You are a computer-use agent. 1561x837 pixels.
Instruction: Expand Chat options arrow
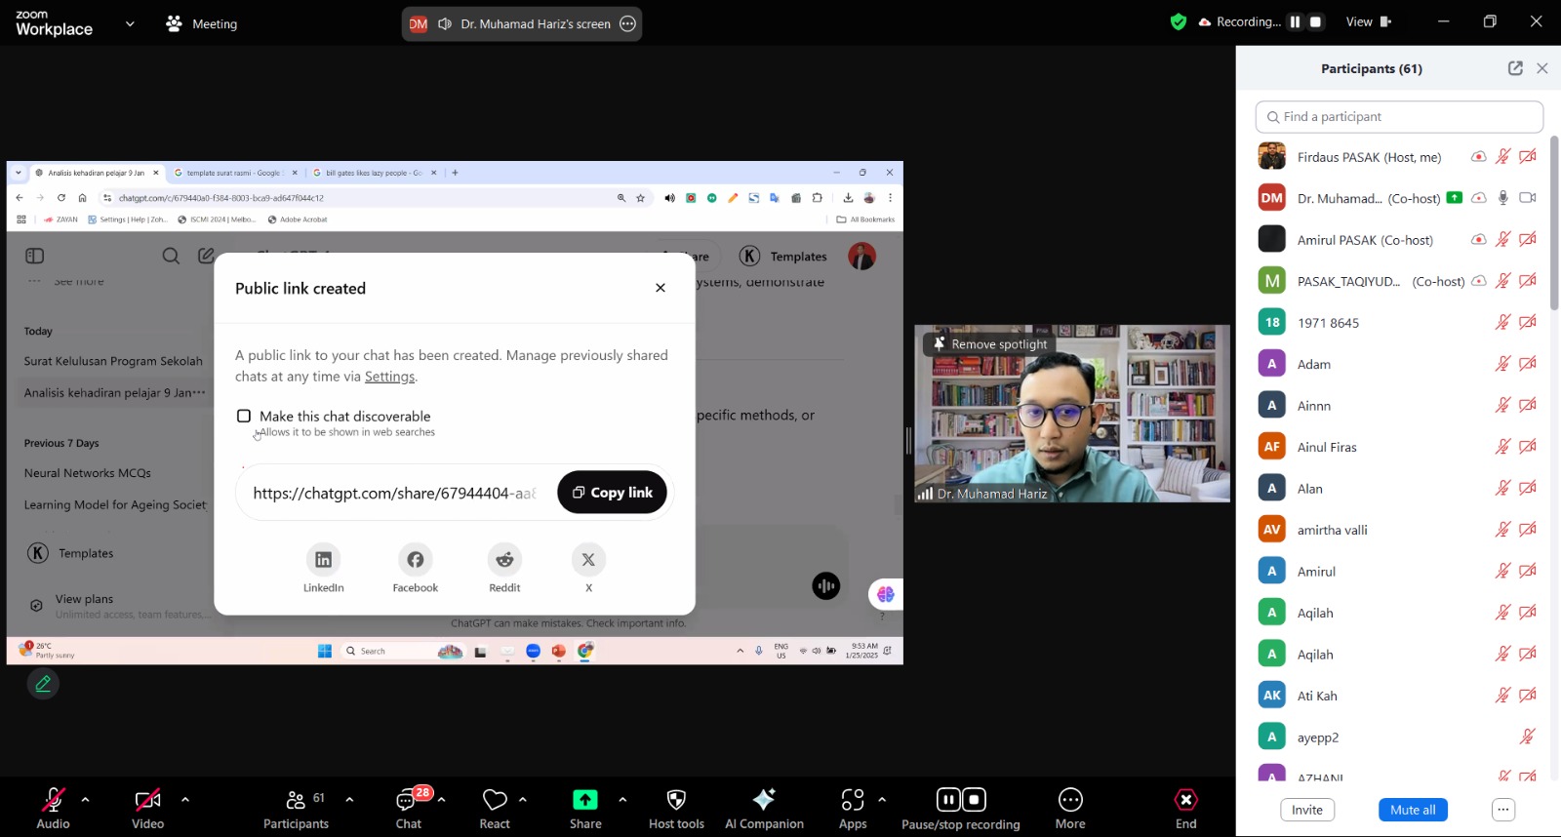(x=442, y=800)
